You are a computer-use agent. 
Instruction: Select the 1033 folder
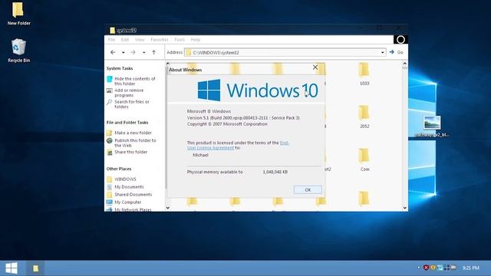364,74
